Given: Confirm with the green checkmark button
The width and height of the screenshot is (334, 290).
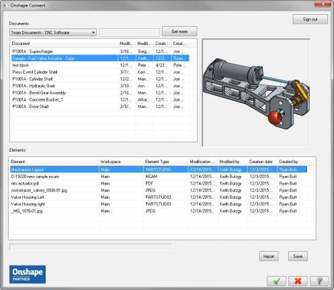Looking at the screenshot, I should (276, 281).
